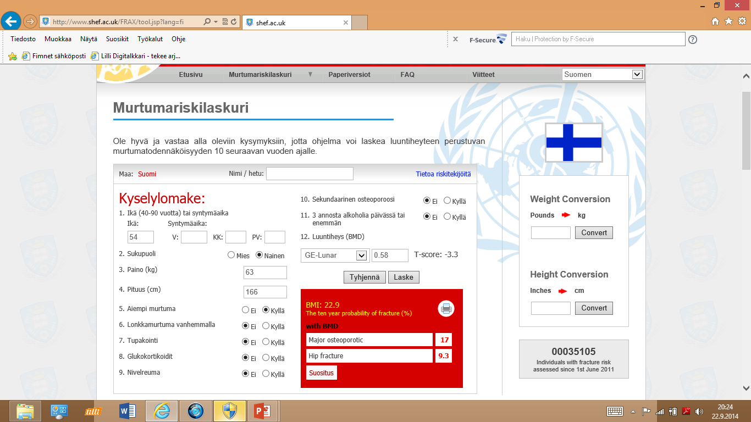Screen dimensions: 751x422
Task: Click the Internet Explorer taskbar icon
Action: click(162, 410)
